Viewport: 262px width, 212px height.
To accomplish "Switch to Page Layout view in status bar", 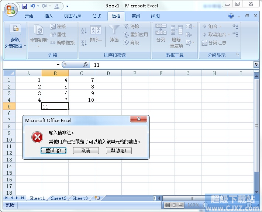I will 174,205.
